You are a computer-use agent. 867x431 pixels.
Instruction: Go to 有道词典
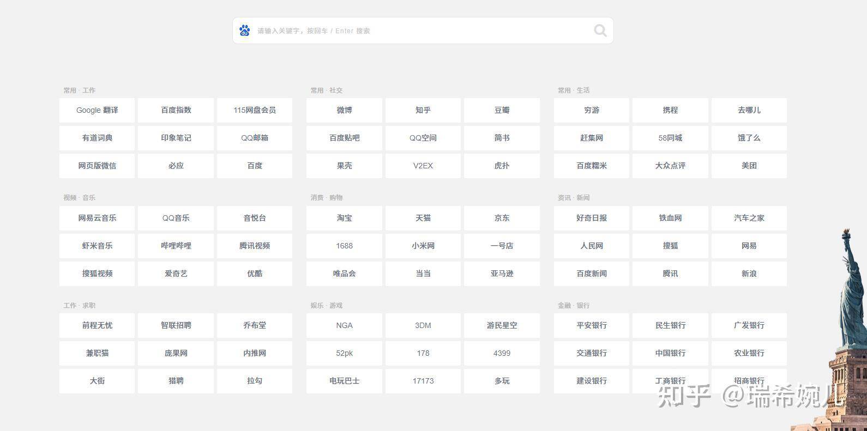click(x=97, y=138)
